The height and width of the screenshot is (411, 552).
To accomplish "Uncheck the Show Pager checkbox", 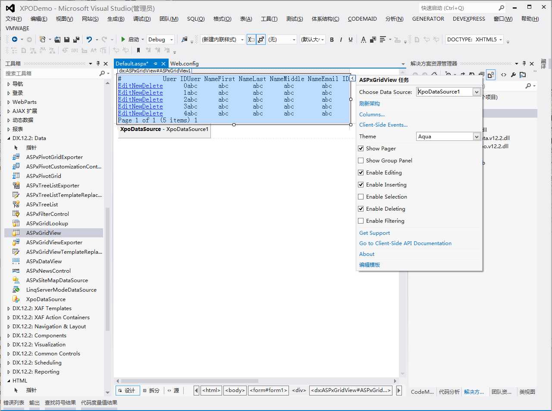I will point(361,149).
